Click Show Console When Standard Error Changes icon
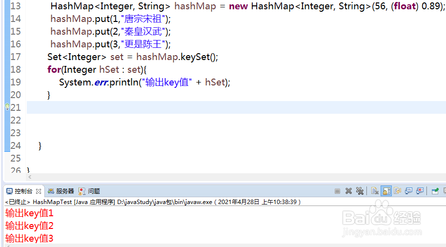The width and height of the screenshot is (446, 247). 420,191
